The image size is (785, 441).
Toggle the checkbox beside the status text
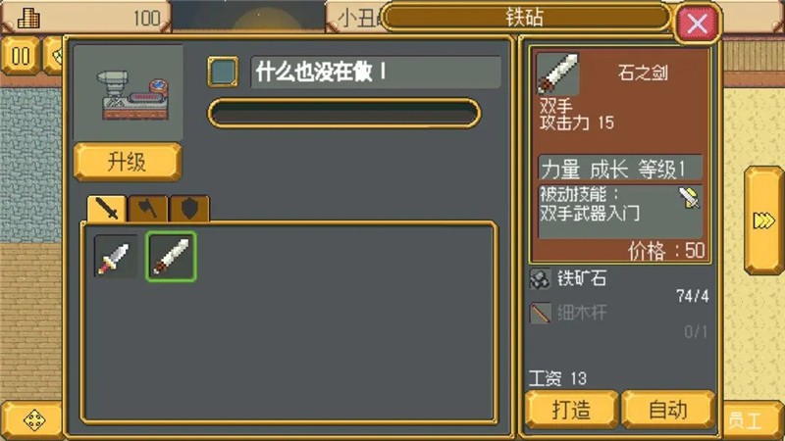(223, 72)
